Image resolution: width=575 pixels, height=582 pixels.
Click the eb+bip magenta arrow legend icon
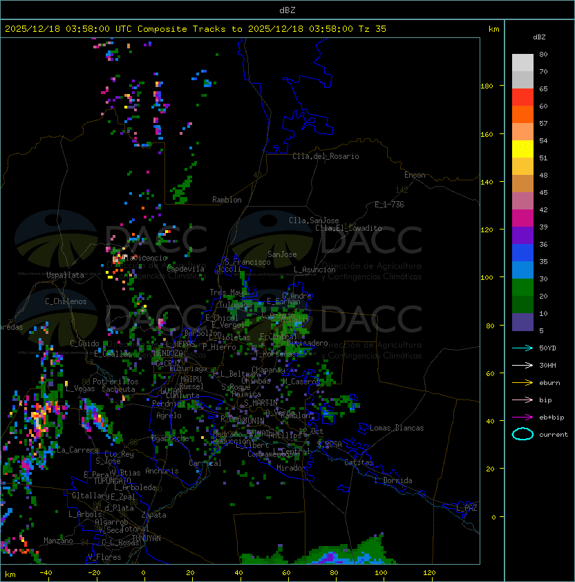(x=522, y=417)
